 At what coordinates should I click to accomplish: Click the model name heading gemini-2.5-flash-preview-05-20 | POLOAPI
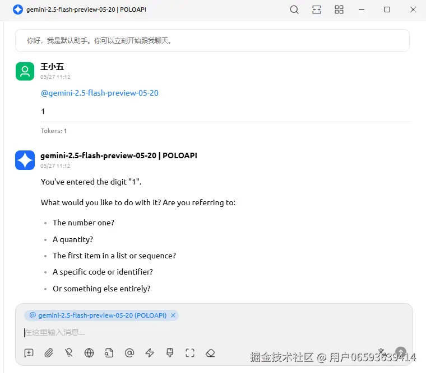(119, 155)
